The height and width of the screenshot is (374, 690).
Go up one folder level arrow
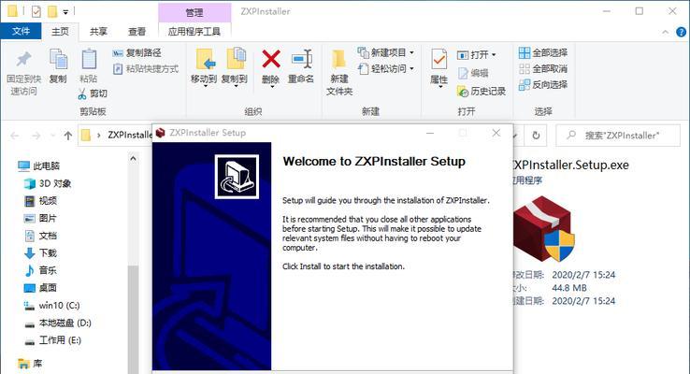pyautogui.click(x=67, y=136)
